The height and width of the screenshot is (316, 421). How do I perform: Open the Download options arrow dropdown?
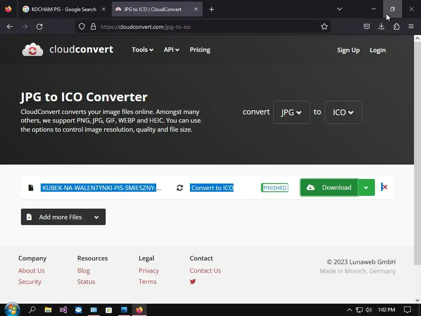pos(366,187)
